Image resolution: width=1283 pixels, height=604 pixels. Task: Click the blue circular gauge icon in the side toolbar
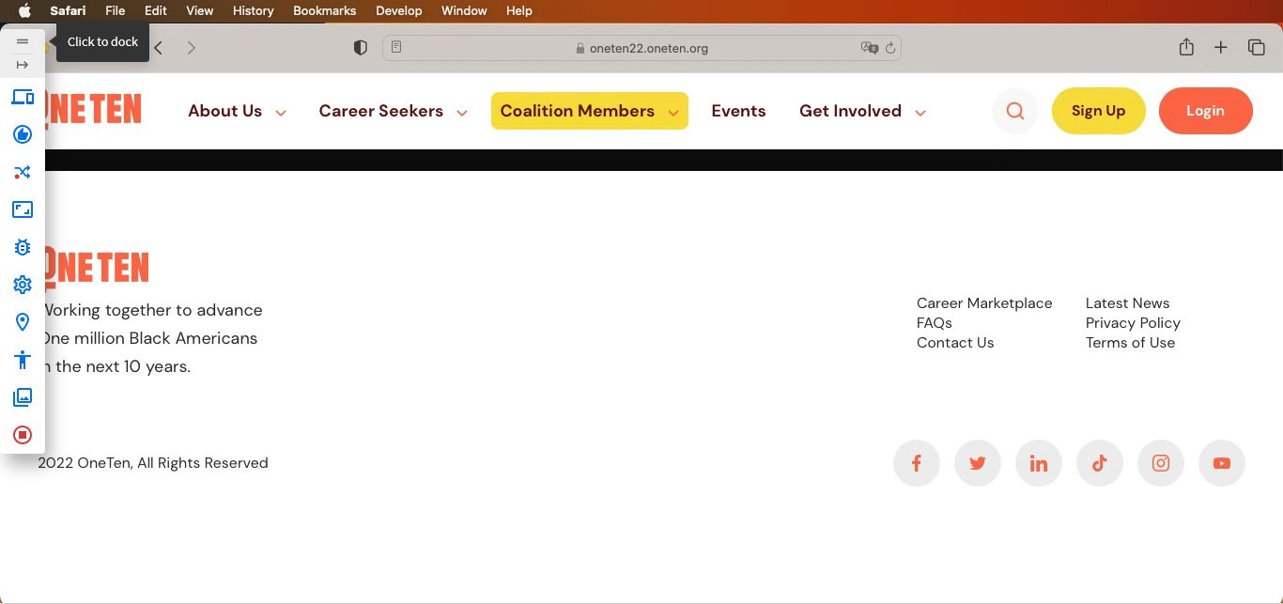tap(23, 134)
